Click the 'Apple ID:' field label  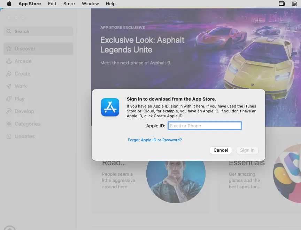pyautogui.click(x=156, y=126)
